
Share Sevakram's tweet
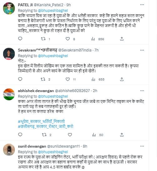(122, 79)
